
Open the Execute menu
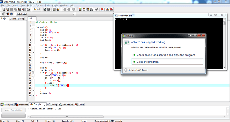coord(39,5)
